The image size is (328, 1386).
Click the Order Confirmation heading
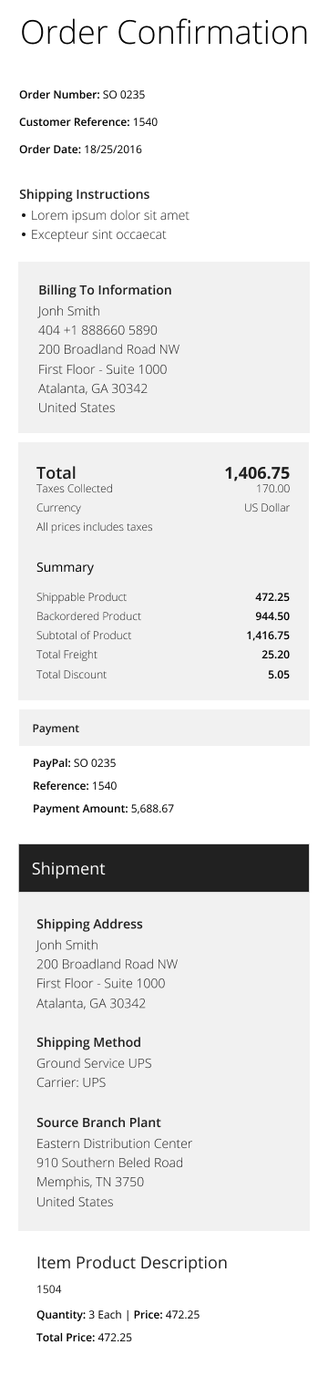tap(164, 33)
